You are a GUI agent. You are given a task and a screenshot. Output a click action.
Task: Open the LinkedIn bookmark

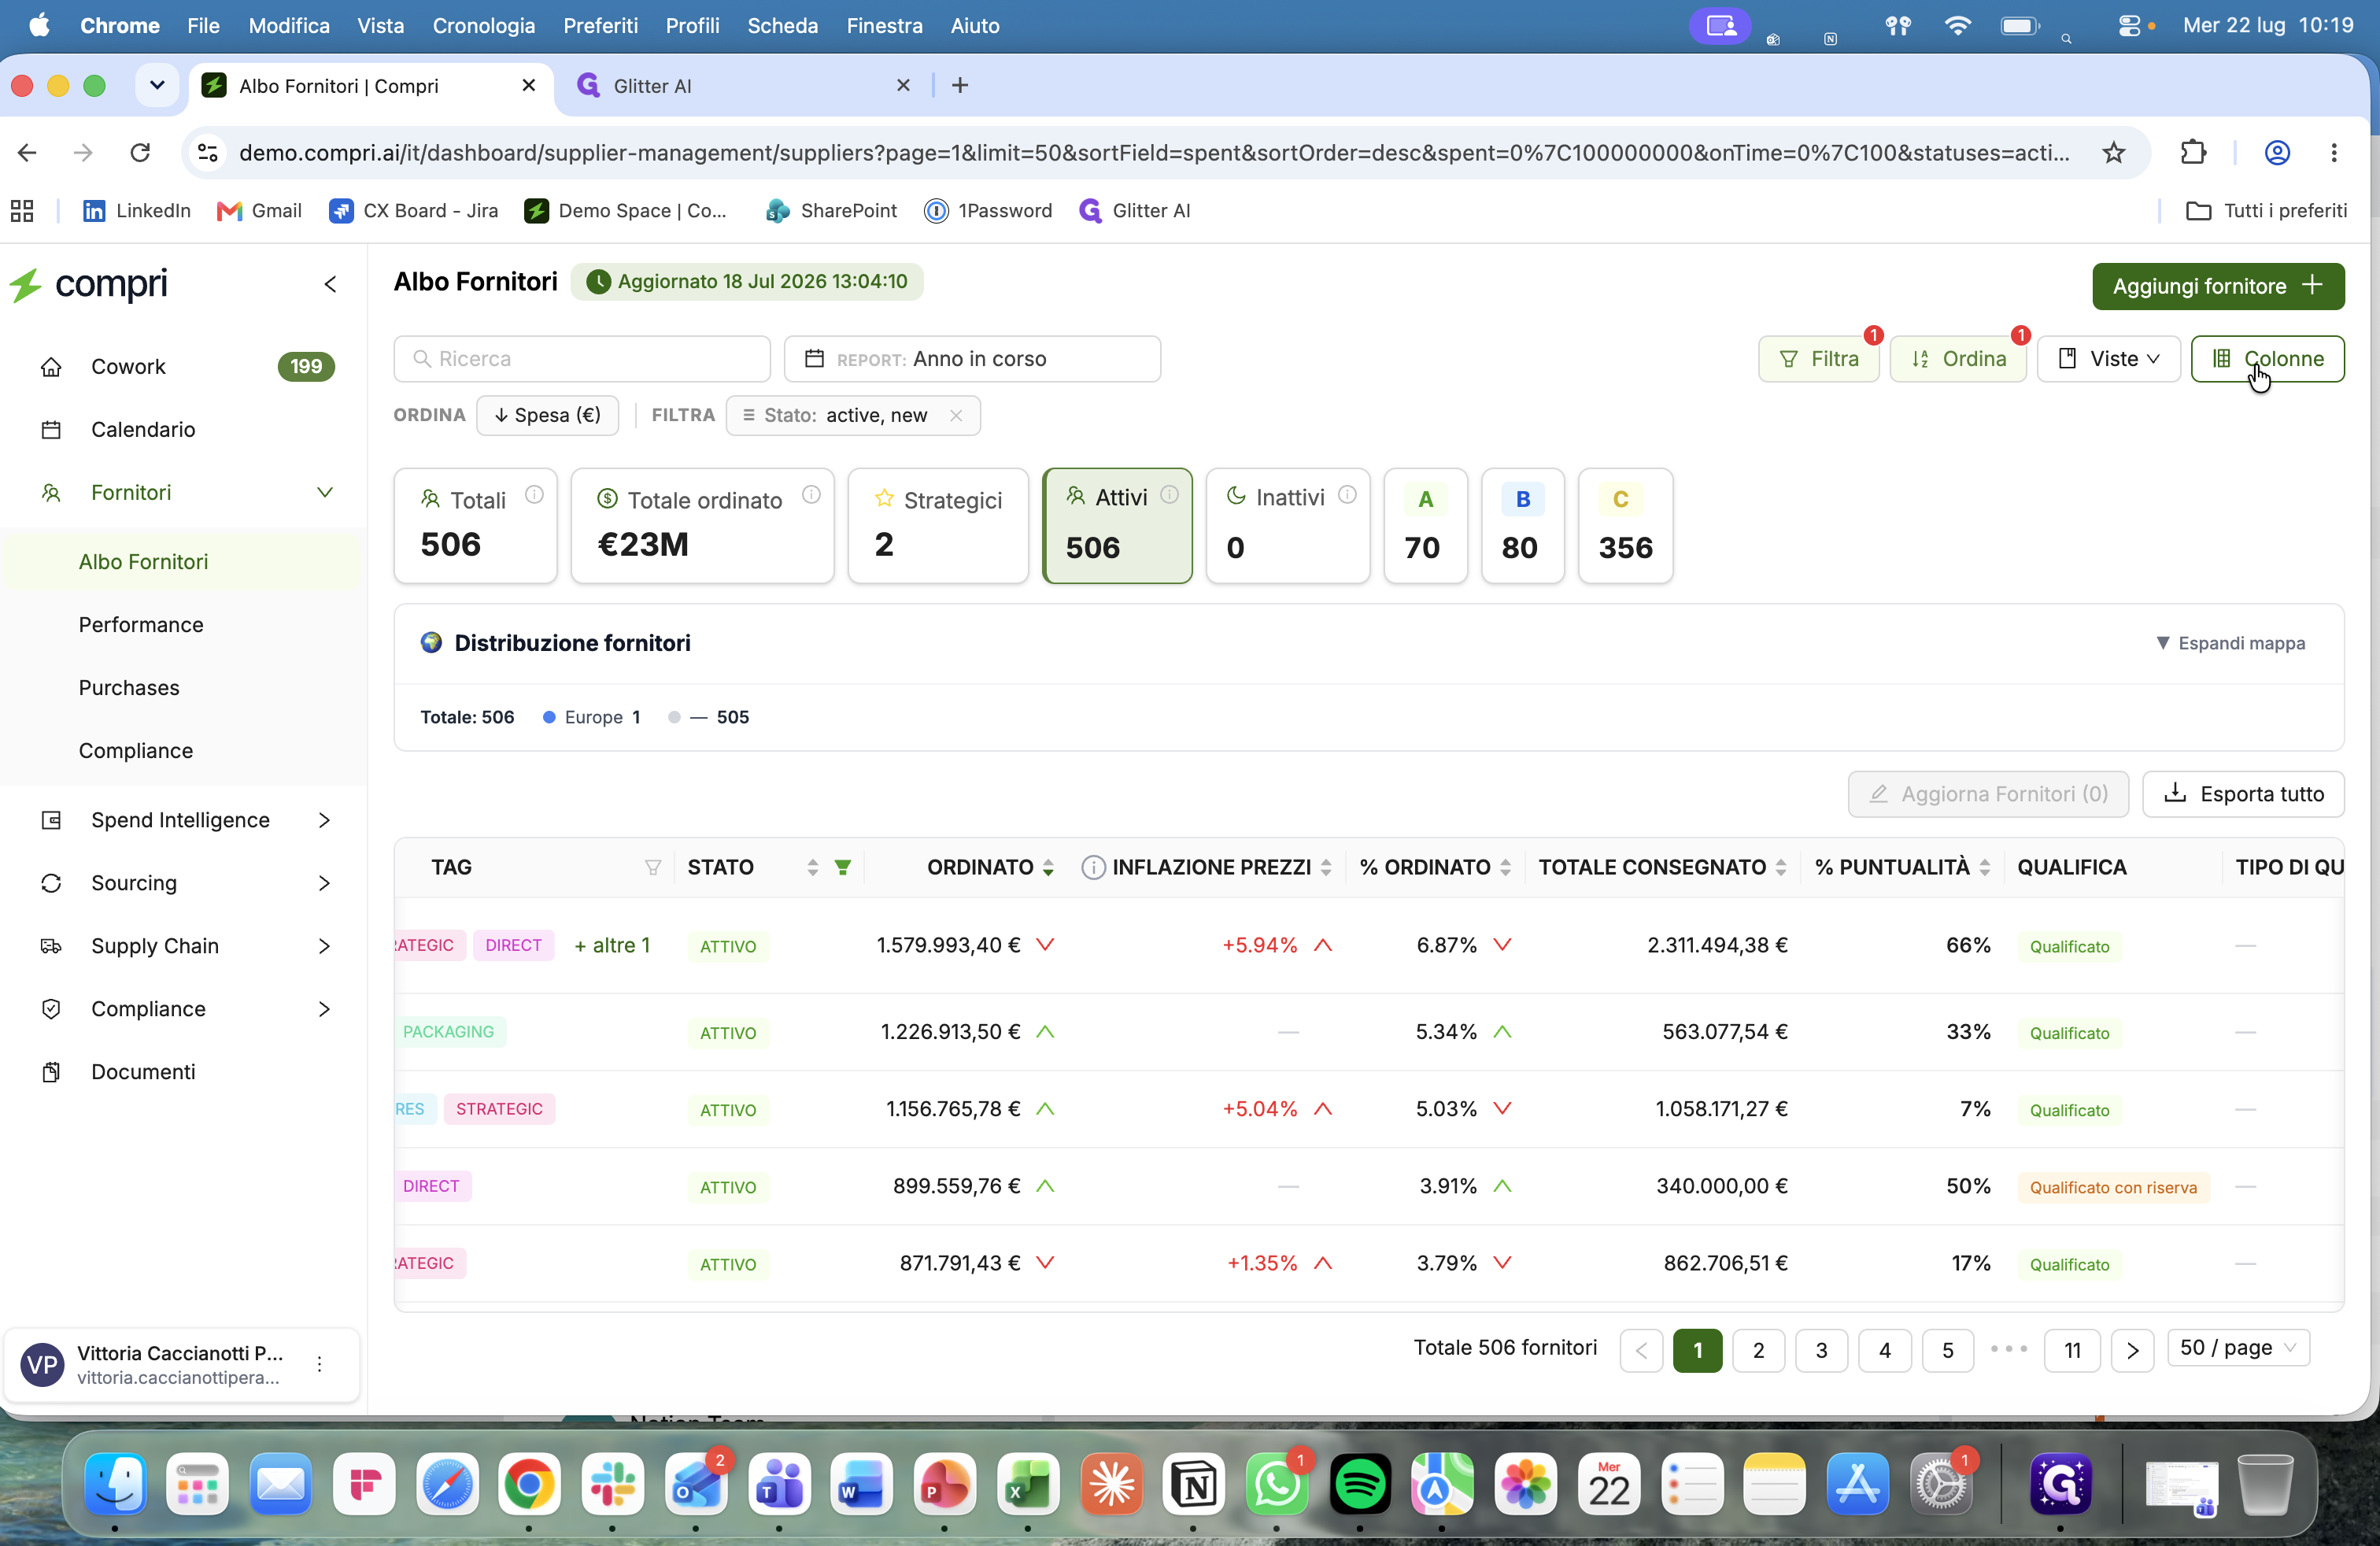pyautogui.click(x=136, y=211)
